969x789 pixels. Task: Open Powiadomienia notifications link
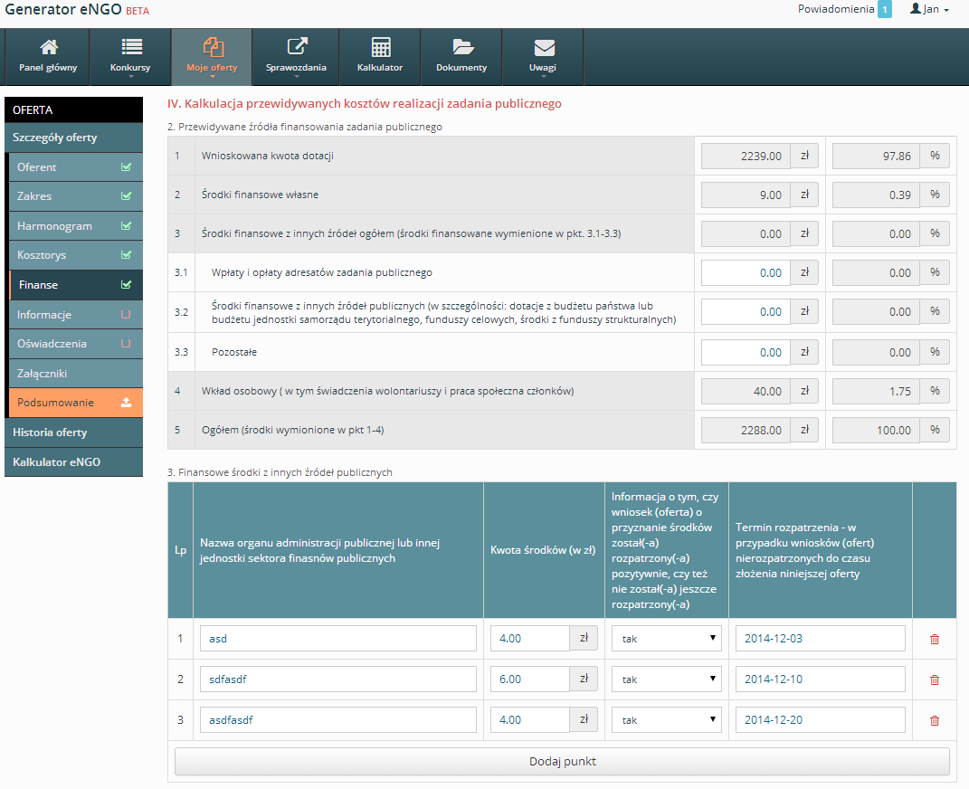[x=835, y=9]
